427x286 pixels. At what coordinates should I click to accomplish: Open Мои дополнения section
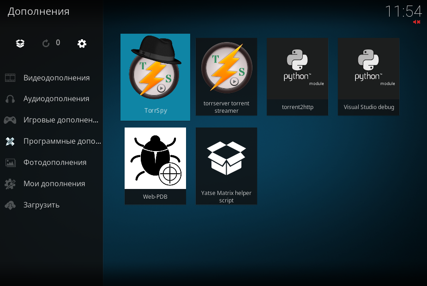coord(54,184)
